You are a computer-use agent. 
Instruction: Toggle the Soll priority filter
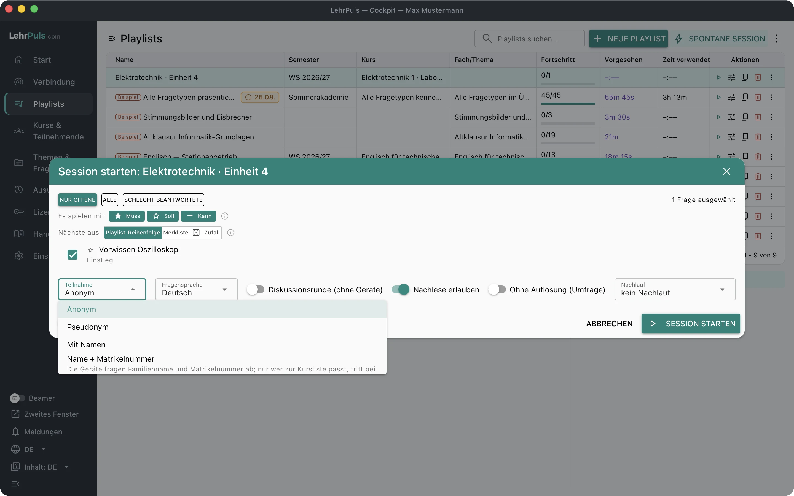tap(163, 216)
